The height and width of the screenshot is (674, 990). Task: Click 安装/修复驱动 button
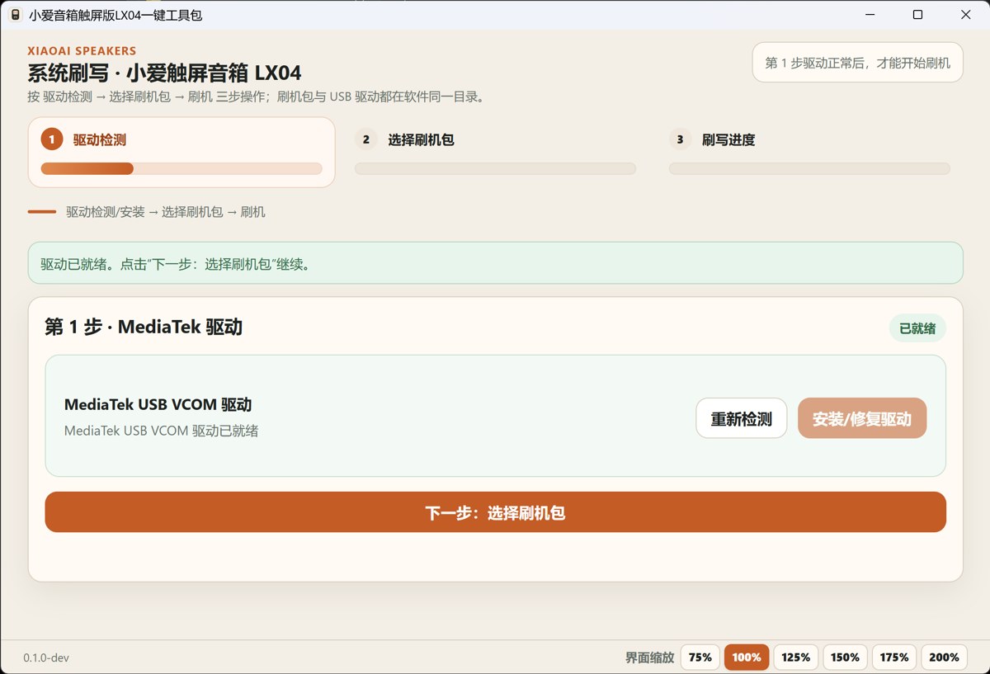pos(862,418)
